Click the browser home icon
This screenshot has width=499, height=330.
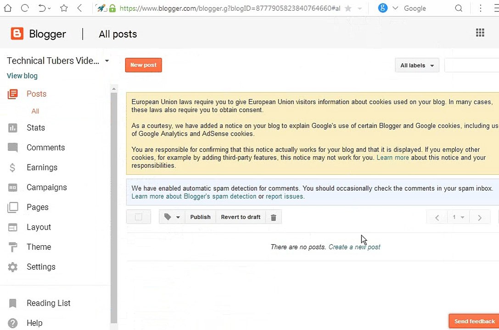8,8
